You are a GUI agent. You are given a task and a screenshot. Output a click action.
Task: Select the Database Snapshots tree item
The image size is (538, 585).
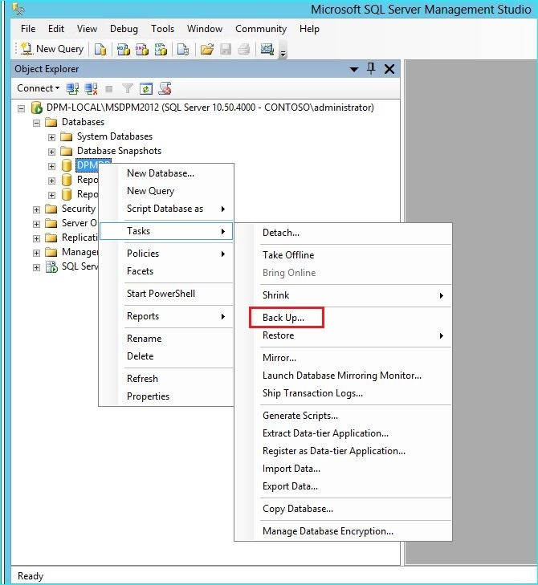(x=119, y=151)
